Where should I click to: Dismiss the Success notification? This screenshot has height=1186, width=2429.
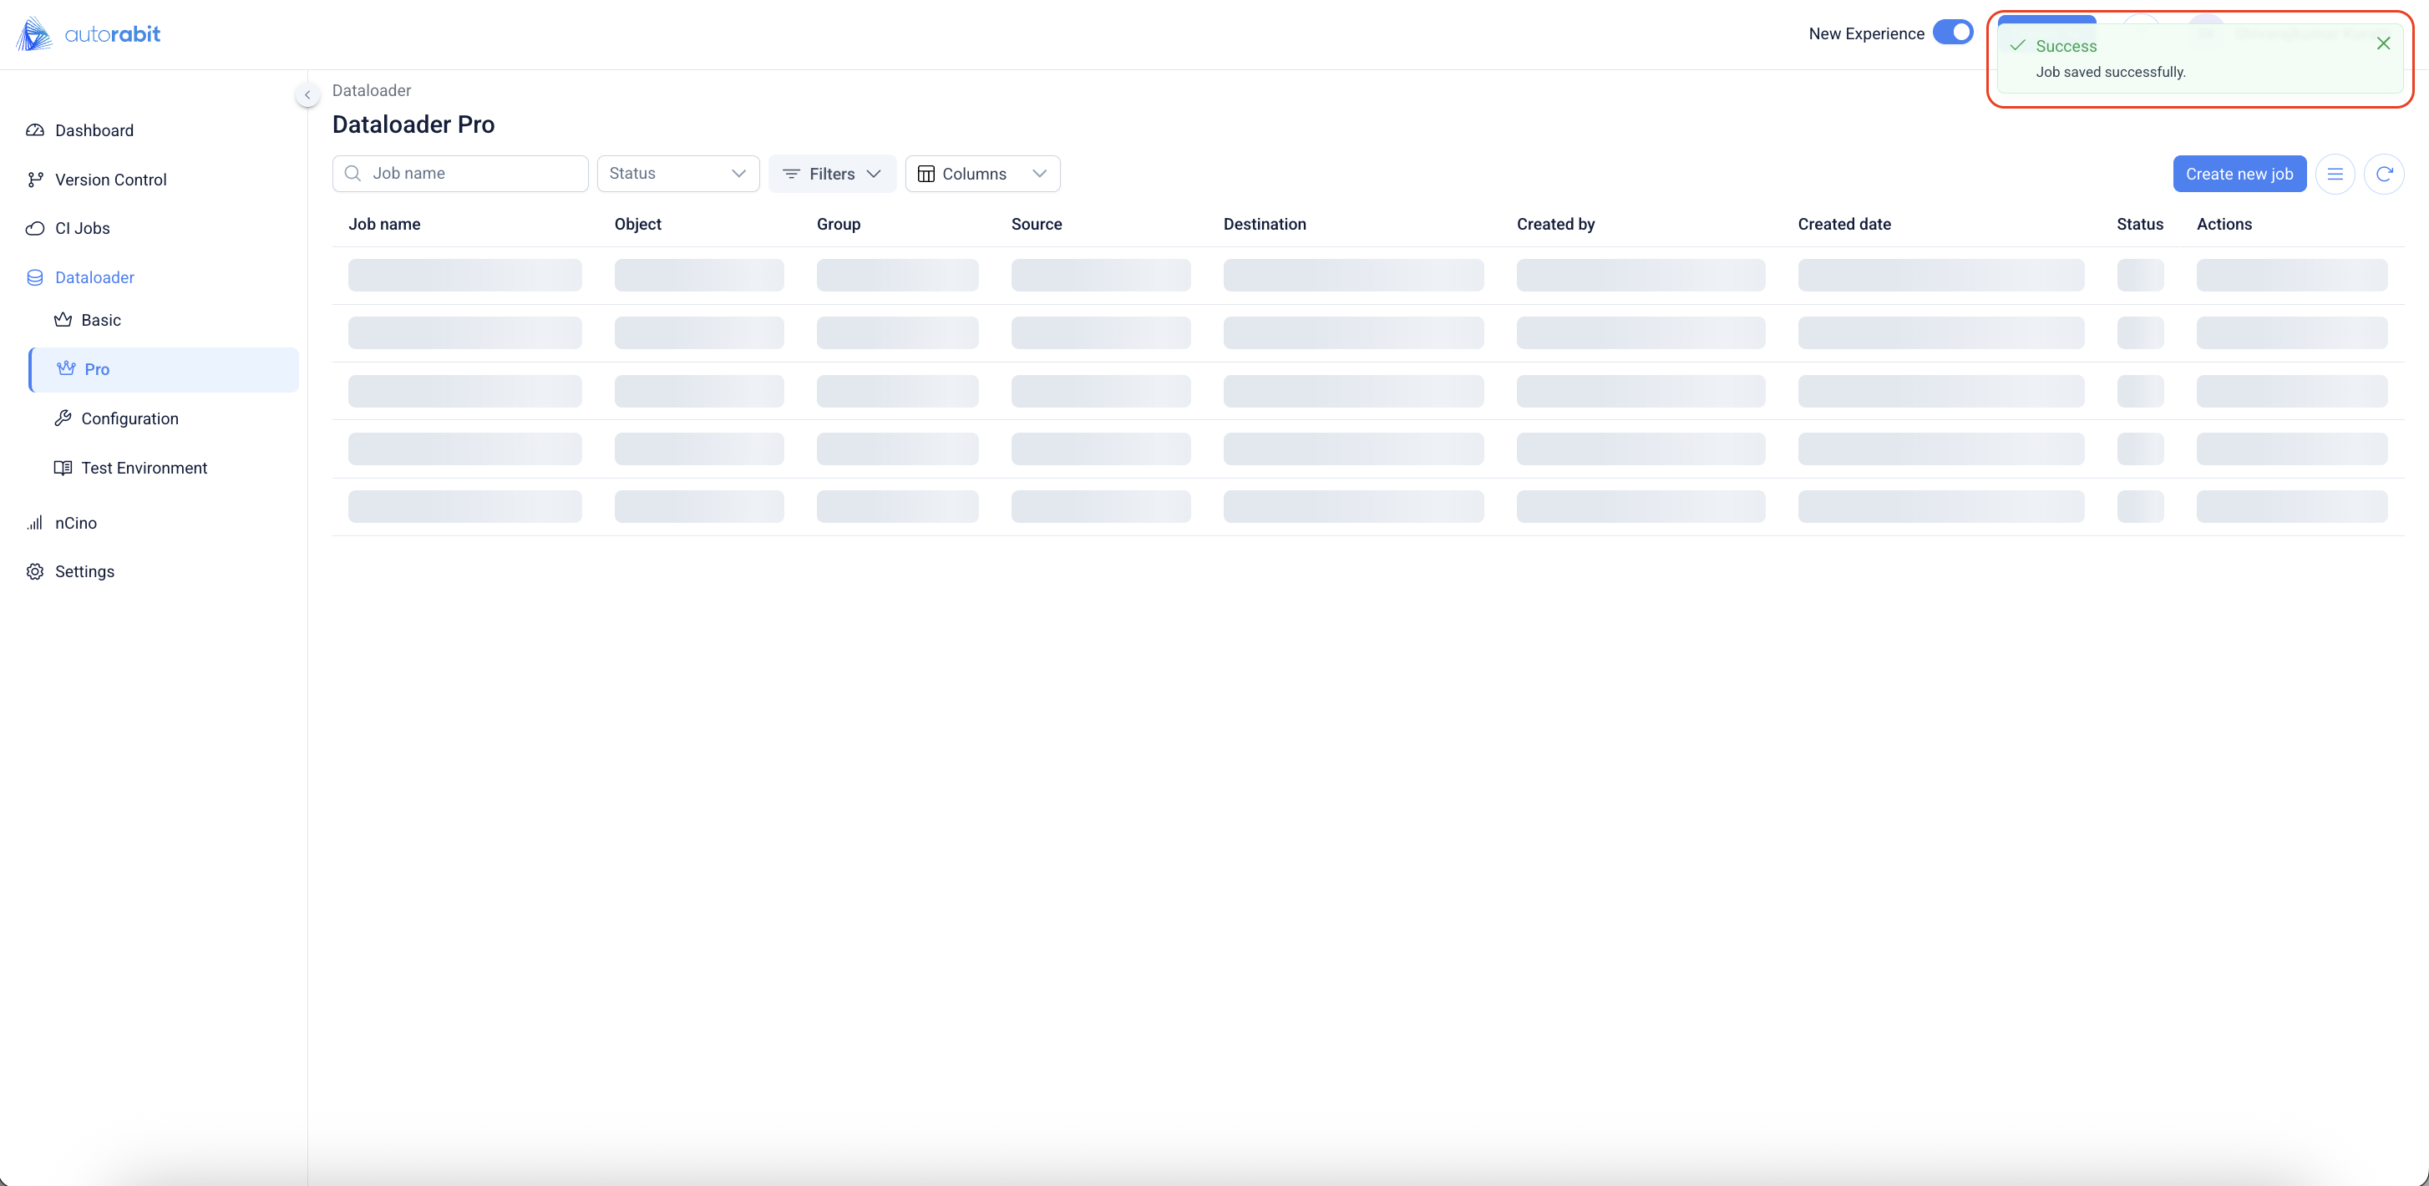(2383, 43)
